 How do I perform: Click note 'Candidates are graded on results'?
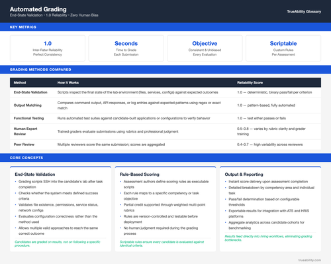58,243
